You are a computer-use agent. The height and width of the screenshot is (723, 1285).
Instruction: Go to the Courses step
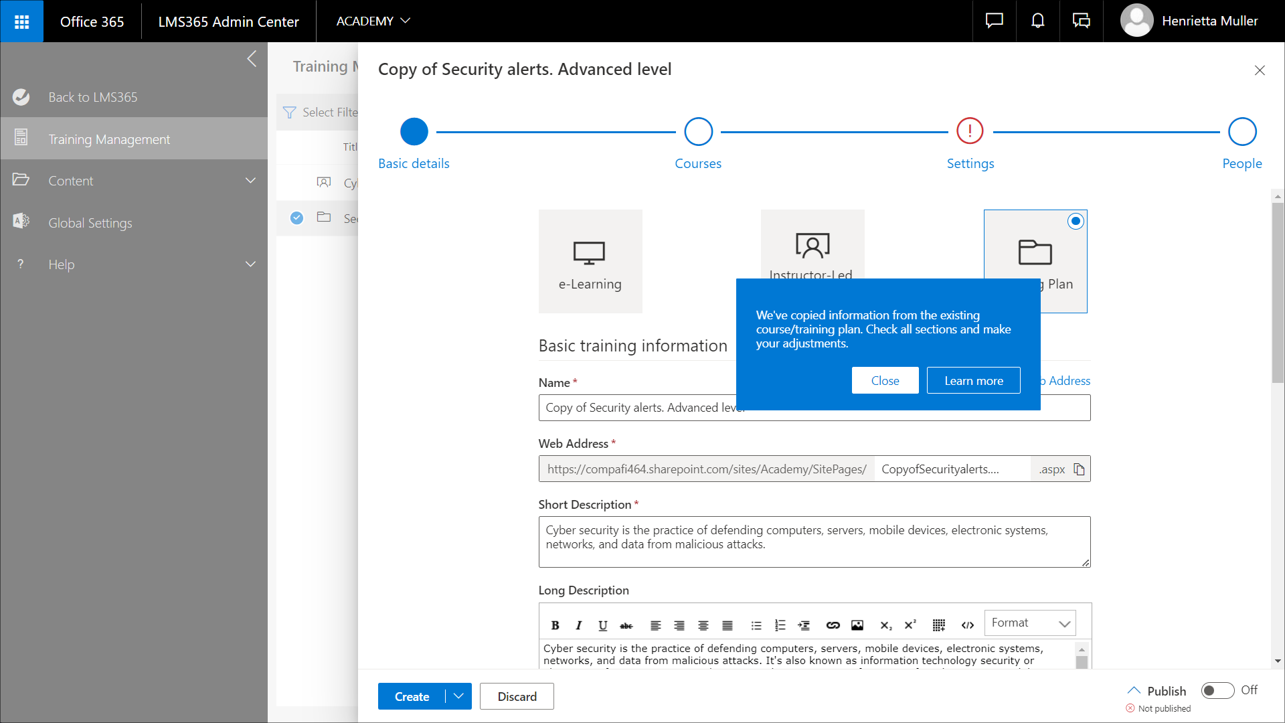pos(698,132)
